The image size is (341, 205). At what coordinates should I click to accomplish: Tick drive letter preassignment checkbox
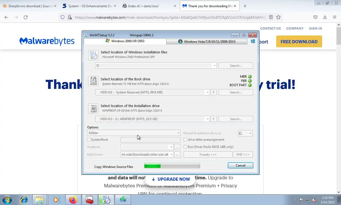coord(185,140)
